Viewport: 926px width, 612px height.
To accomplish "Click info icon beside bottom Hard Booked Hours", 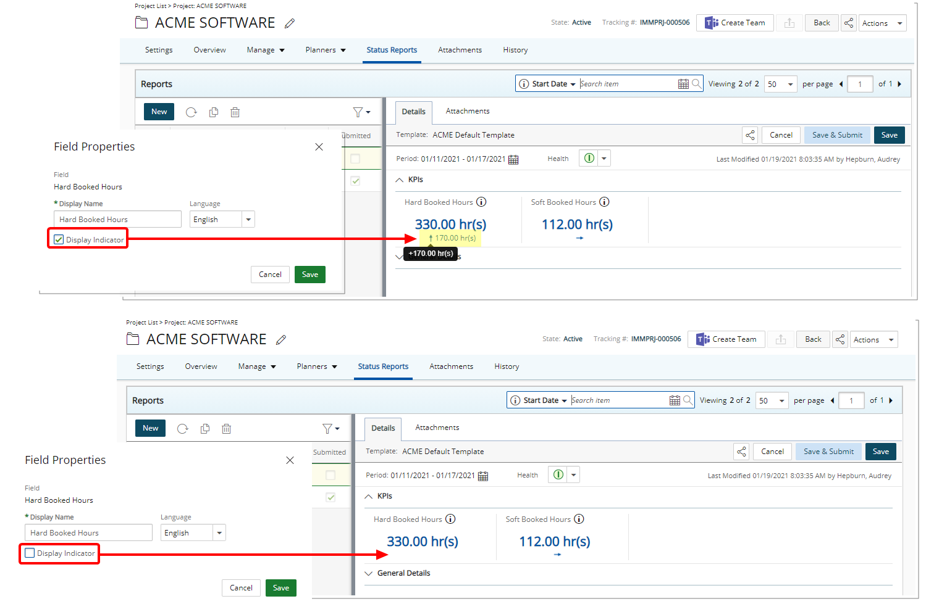I will point(450,519).
